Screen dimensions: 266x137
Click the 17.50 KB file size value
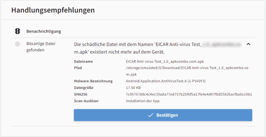133,88
